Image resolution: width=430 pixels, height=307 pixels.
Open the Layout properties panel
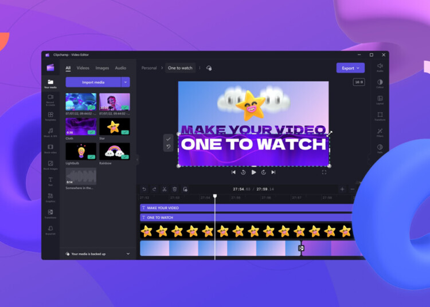(380, 100)
